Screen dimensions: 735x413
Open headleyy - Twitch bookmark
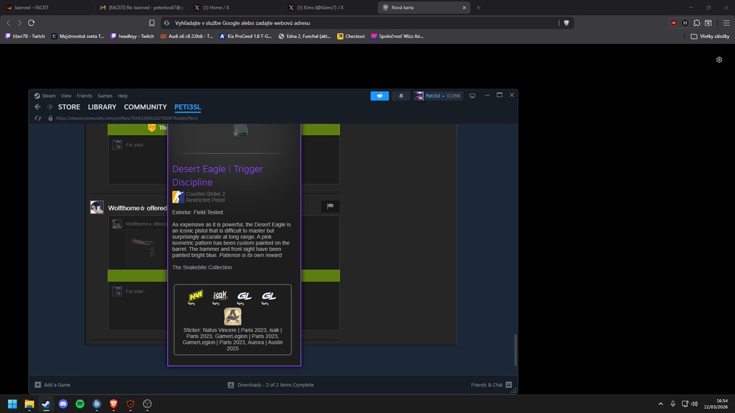pos(132,36)
